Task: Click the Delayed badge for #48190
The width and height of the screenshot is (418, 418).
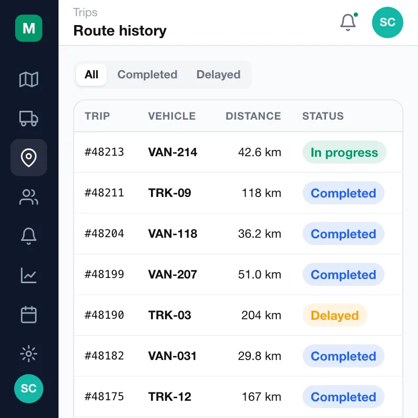Action: (335, 316)
